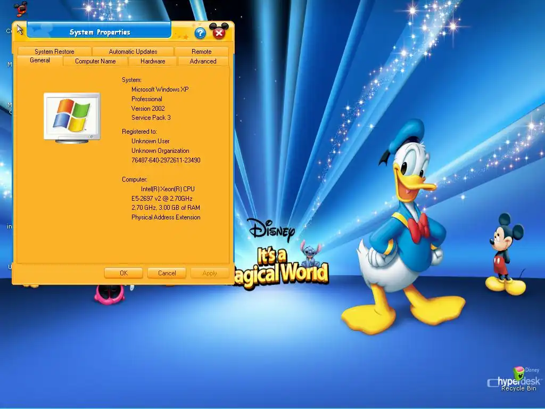Click the 'Unknown Organization' text
Image resolution: width=545 pixels, height=409 pixels.
[160, 151]
